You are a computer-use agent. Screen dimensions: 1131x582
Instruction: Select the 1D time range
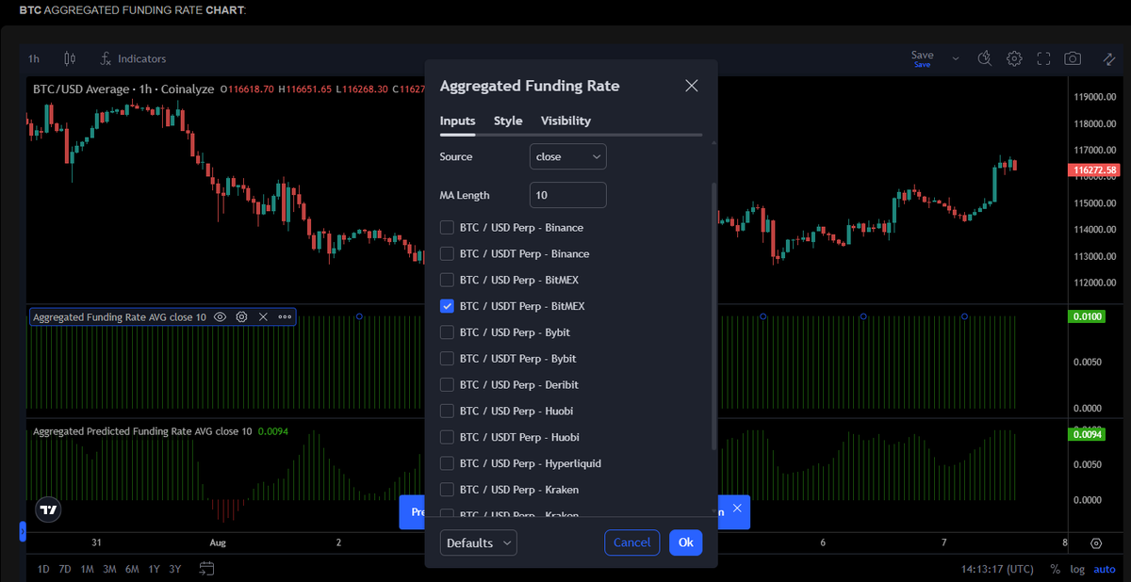pos(43,569)
